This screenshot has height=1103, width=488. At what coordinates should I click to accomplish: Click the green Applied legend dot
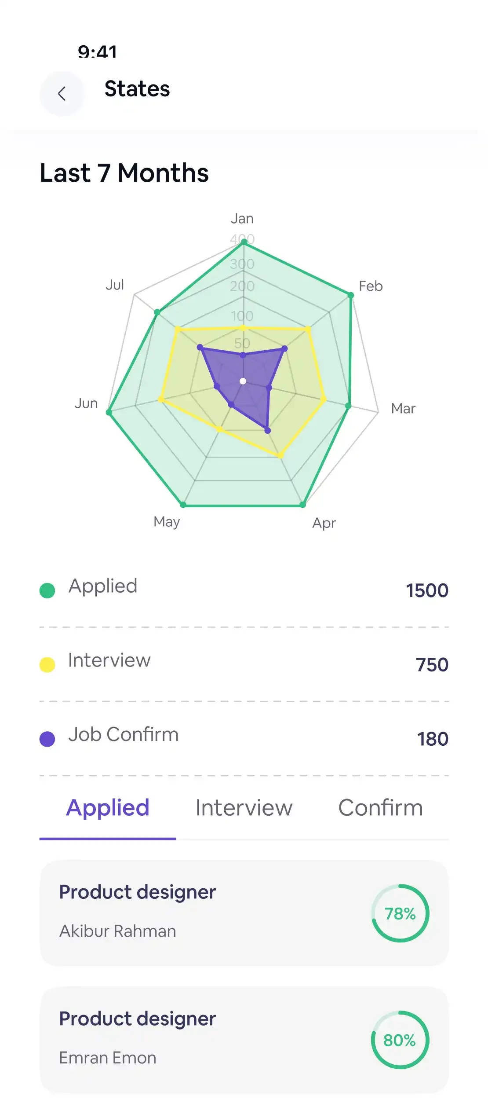(47, 590)
